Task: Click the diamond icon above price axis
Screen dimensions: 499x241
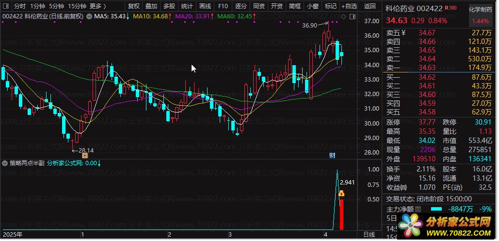Action: click(344, 16)
